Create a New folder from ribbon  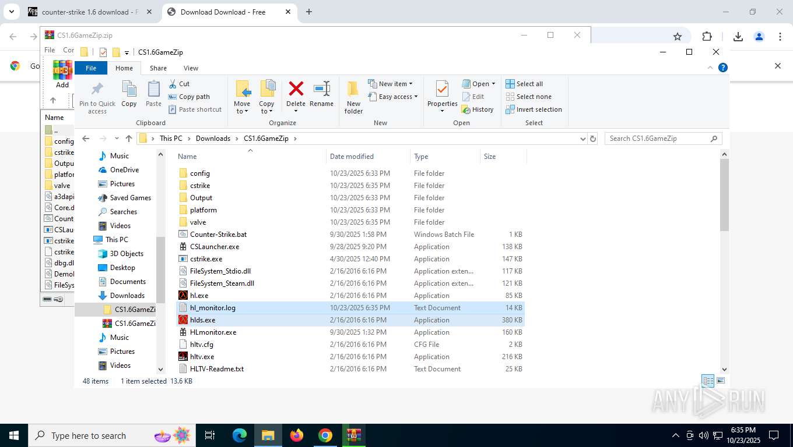(353, 97)
